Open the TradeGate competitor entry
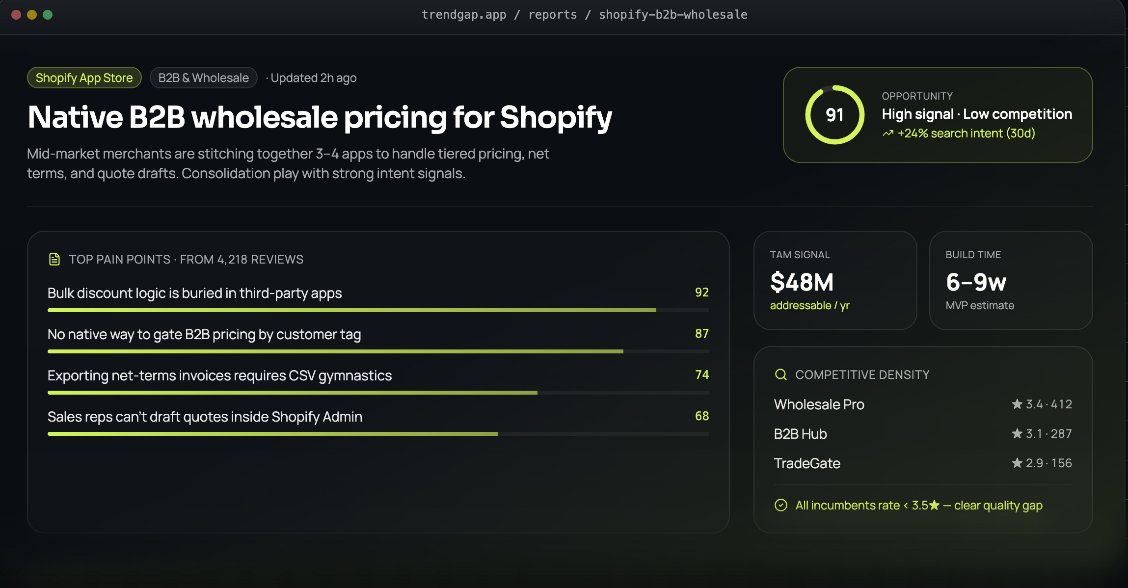1128x588 pixels. (923, 463)
